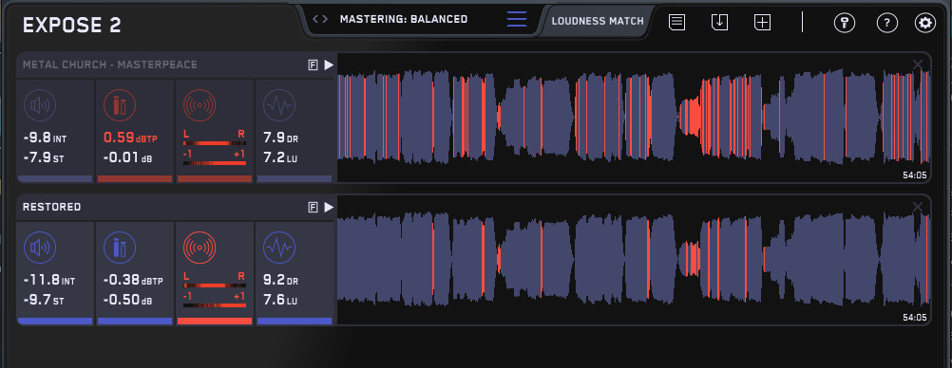Play the Restored track
Image resolution: width=952 pixels, height=368 pixels.
329,208
